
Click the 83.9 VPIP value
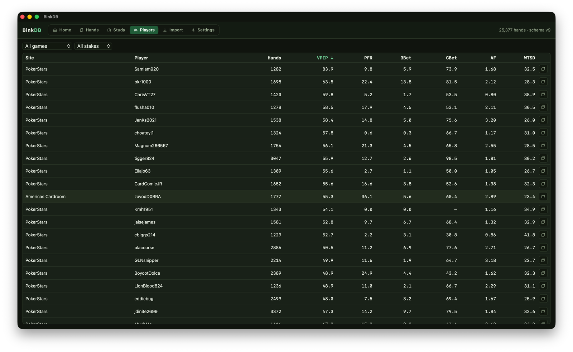pyautogui.click(x=328, y=69)
